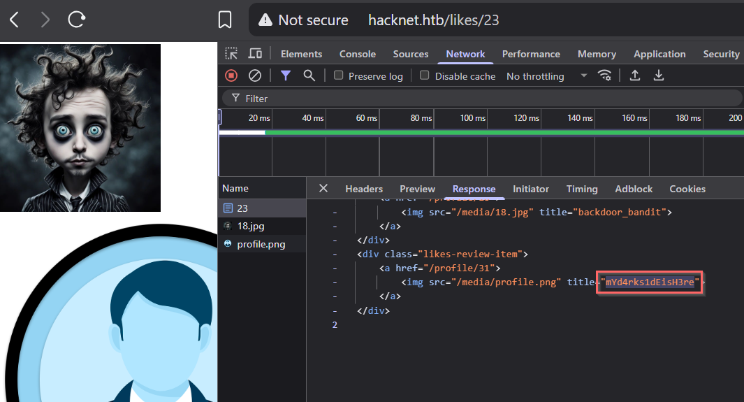744x402 pixels.
Task: Click the import HAR upload icon
Action: tap(635, 76)
